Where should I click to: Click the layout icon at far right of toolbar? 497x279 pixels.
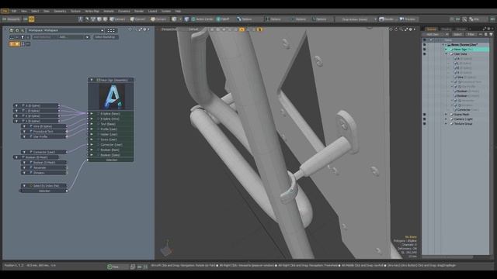492,19
